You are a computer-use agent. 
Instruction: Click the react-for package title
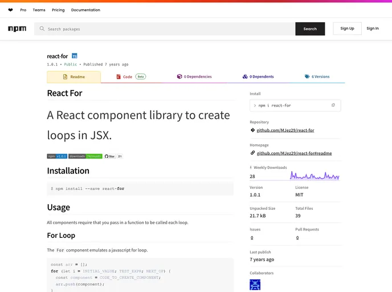(x=57, y=56)
